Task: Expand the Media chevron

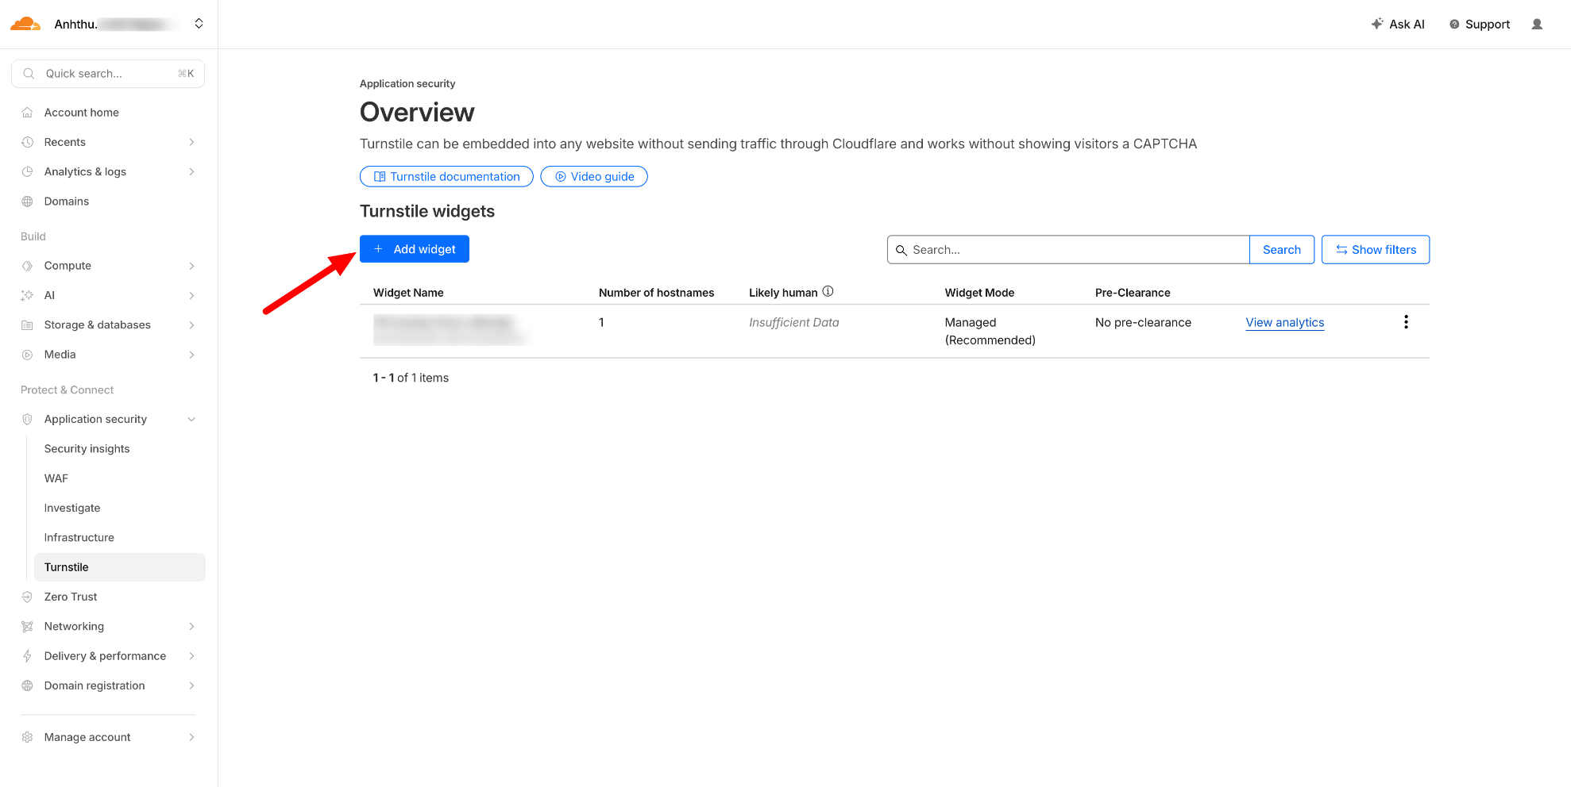Action: point(191,355)
